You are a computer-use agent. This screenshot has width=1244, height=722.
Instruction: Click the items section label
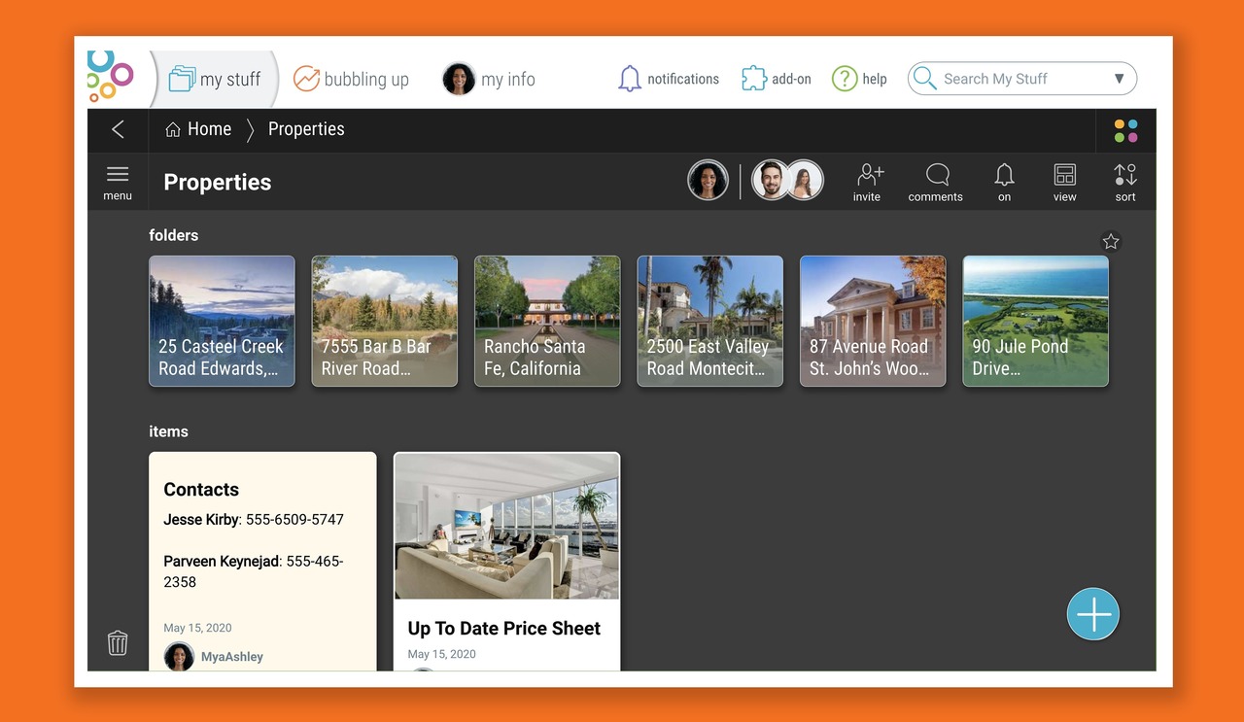tap(168, 431)
